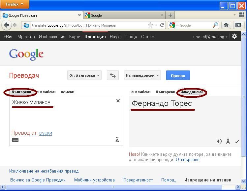The width and height of the screenshot is (247, 191).
Task: Rate translation with the checkmark icon
Action: (237, 141)
